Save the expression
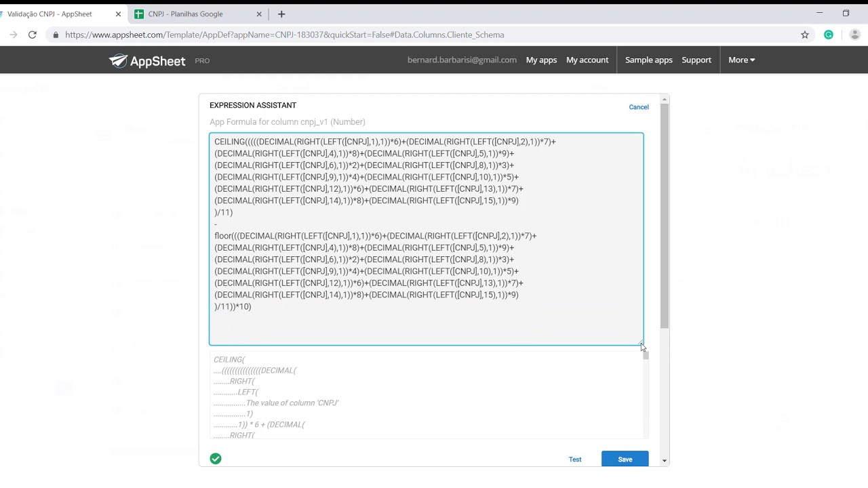Viewport: 868px width, 488px height. (625, 460)
